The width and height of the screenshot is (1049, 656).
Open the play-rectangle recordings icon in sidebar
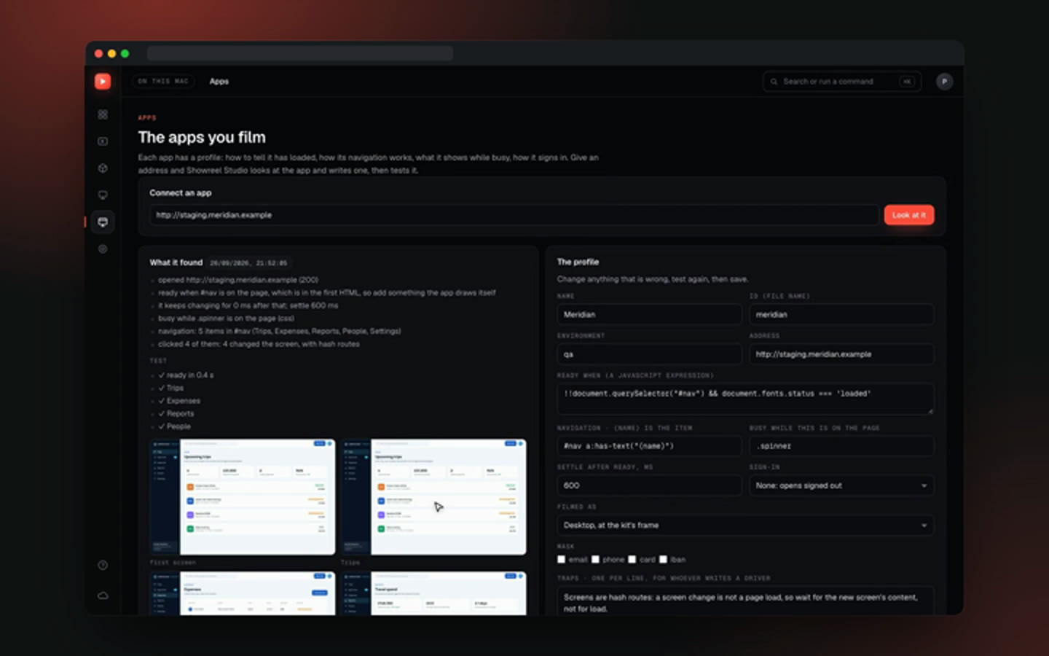coord(103,141)
